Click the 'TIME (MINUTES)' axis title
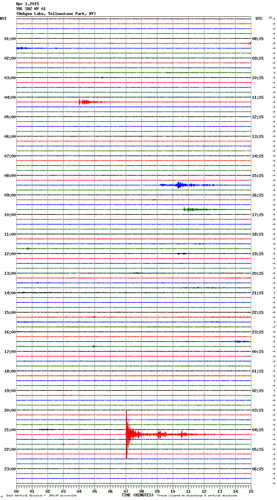277x500 pixels. click(138, 495)
